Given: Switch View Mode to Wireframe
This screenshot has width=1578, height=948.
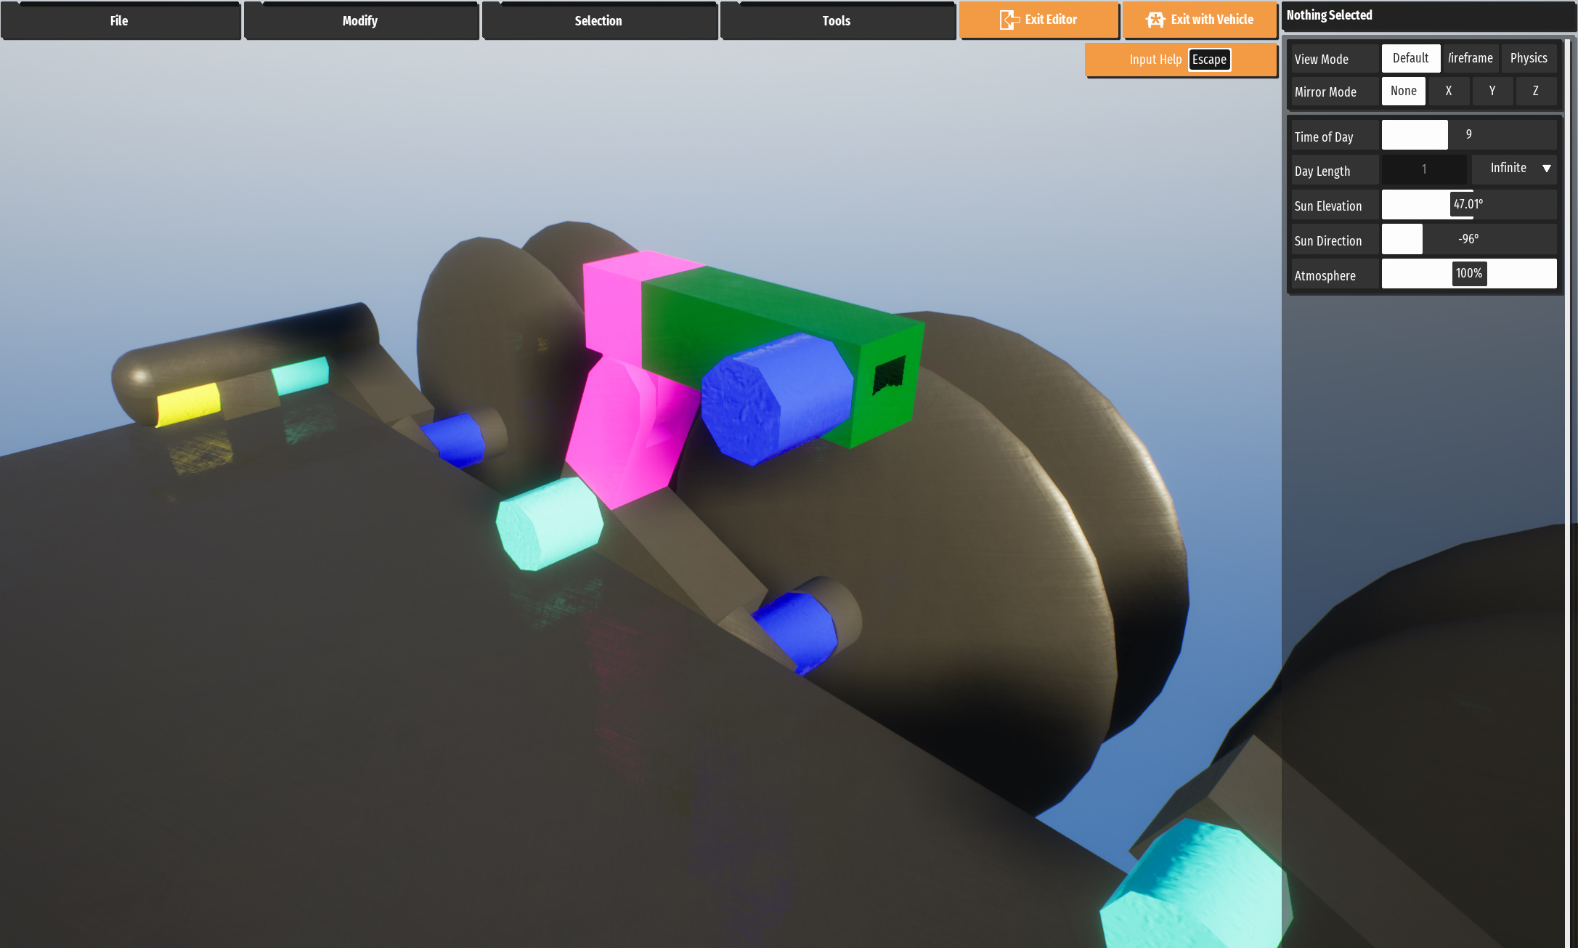Looking at the screenshot, I should 1470,58.
